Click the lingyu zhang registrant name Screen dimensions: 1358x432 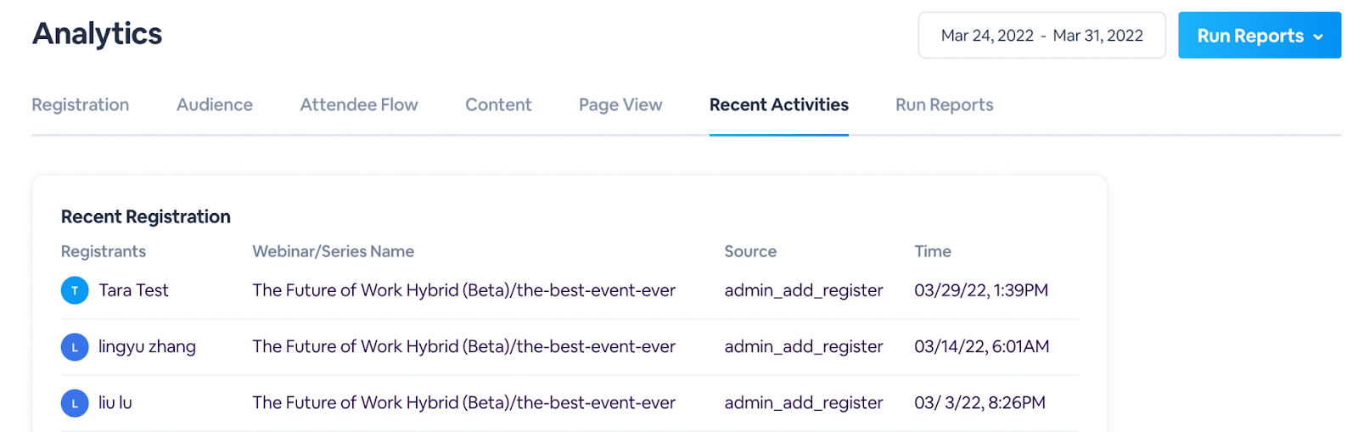[147, 347]
